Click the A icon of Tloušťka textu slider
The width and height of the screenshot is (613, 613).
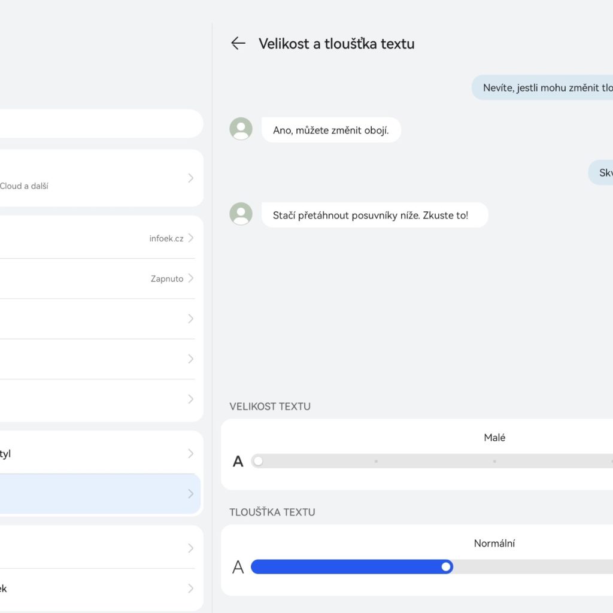238,567
